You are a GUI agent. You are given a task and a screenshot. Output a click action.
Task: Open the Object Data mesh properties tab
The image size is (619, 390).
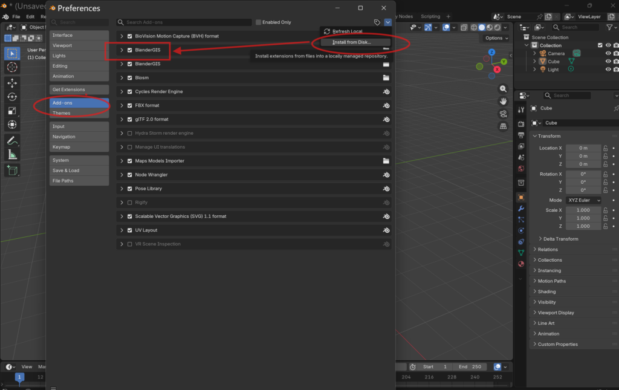point(521,253)
